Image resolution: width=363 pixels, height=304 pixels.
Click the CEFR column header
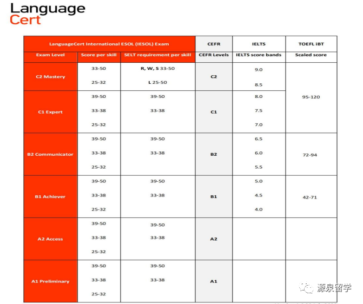[x=214, y=44]
